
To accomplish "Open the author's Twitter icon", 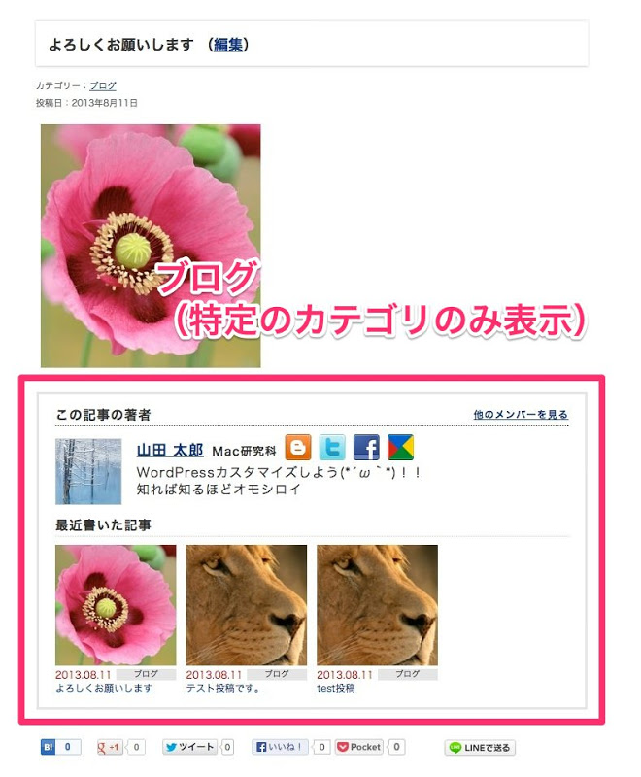I will pyautogui.click(x=332, y=448).
